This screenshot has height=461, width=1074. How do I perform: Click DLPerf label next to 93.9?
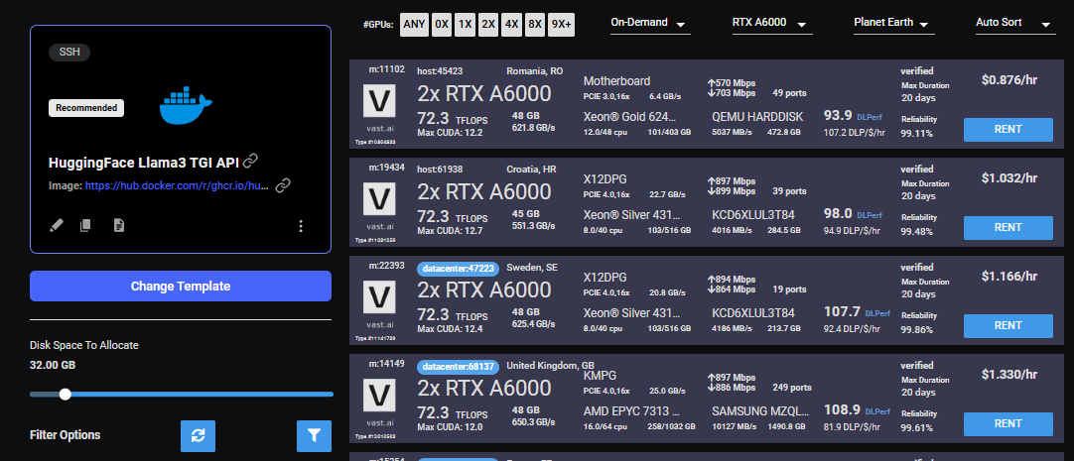[870, 117]
